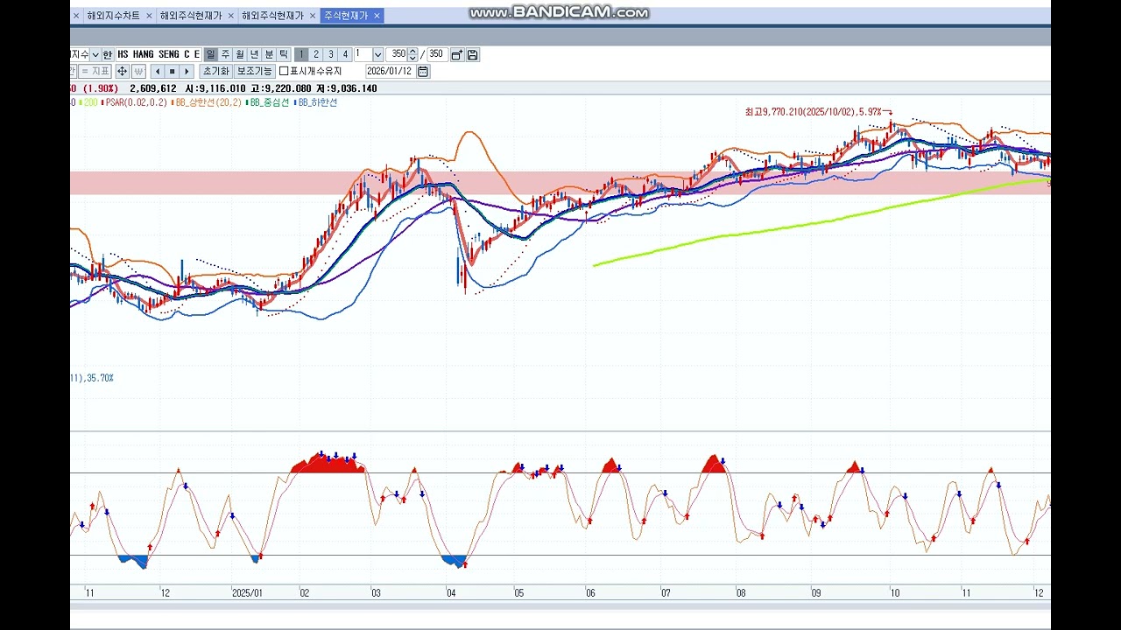Click the won currency icon button
Image resolution: width=1121 pixels, height=630 pixels.
coord(138,72)
